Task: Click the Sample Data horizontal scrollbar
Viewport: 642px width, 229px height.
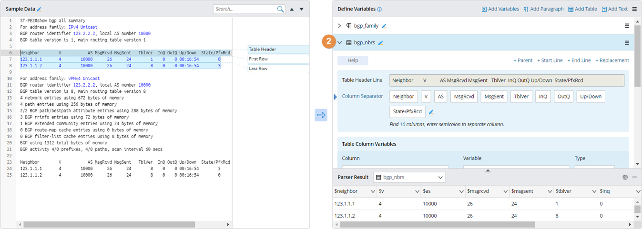Action: click(109, 225)
